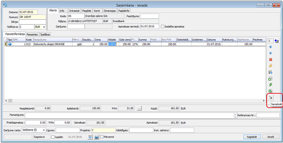Click the orange lightning bolt icon

click(271, 66)
